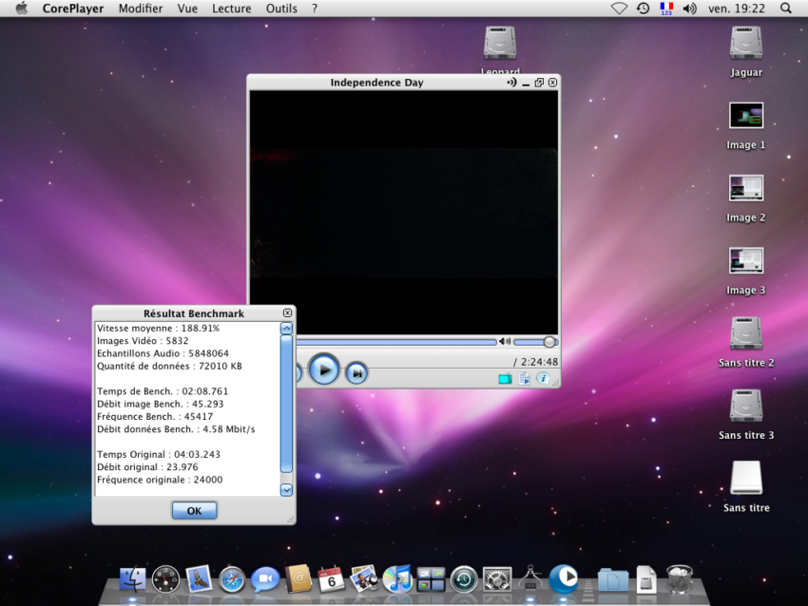Select the Image 2 file thumbnail
Image resolution: width=808 pixels, height=606 pixels.
tap(746, 188)
